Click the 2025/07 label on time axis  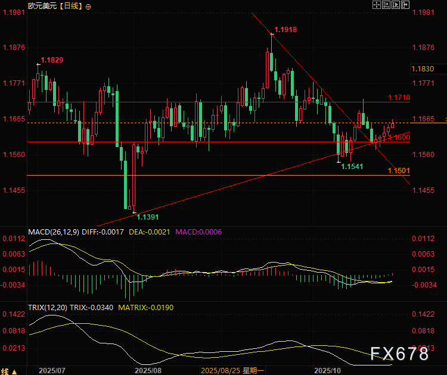pyautogui.click(x=51, y=370)
